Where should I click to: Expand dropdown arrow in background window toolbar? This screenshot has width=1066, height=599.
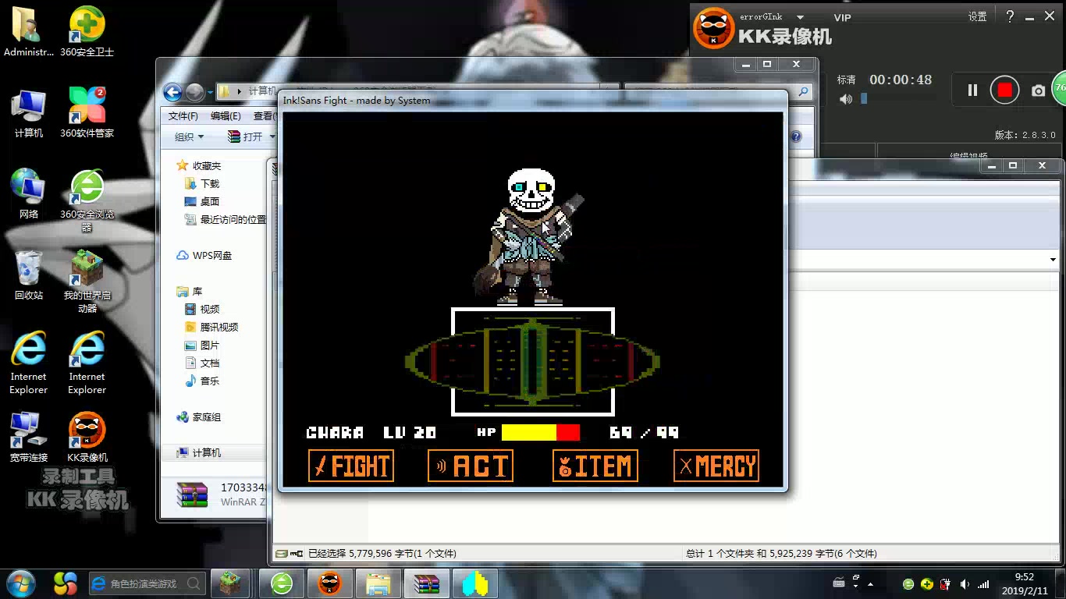1053,260
